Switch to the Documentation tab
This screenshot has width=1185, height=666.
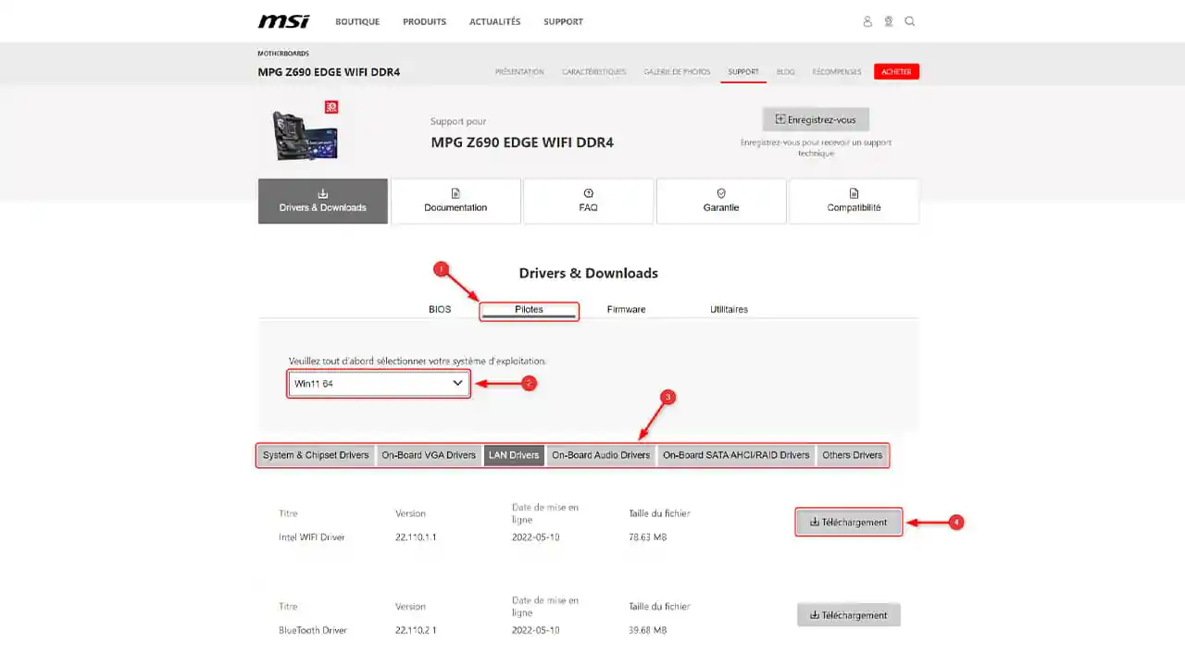(455, 201)
